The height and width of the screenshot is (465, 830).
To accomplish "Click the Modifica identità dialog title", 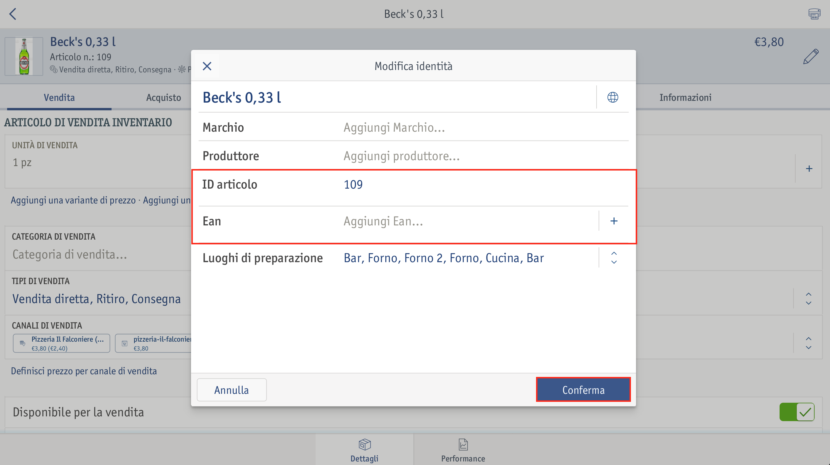I will pos(413,66).
